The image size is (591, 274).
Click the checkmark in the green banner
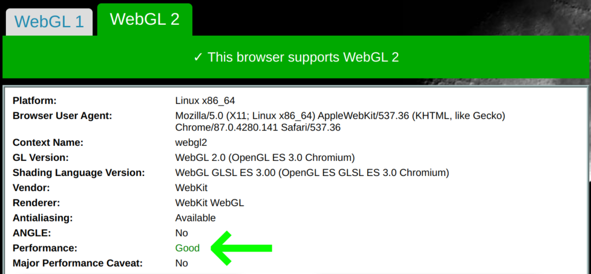point(198,57)
